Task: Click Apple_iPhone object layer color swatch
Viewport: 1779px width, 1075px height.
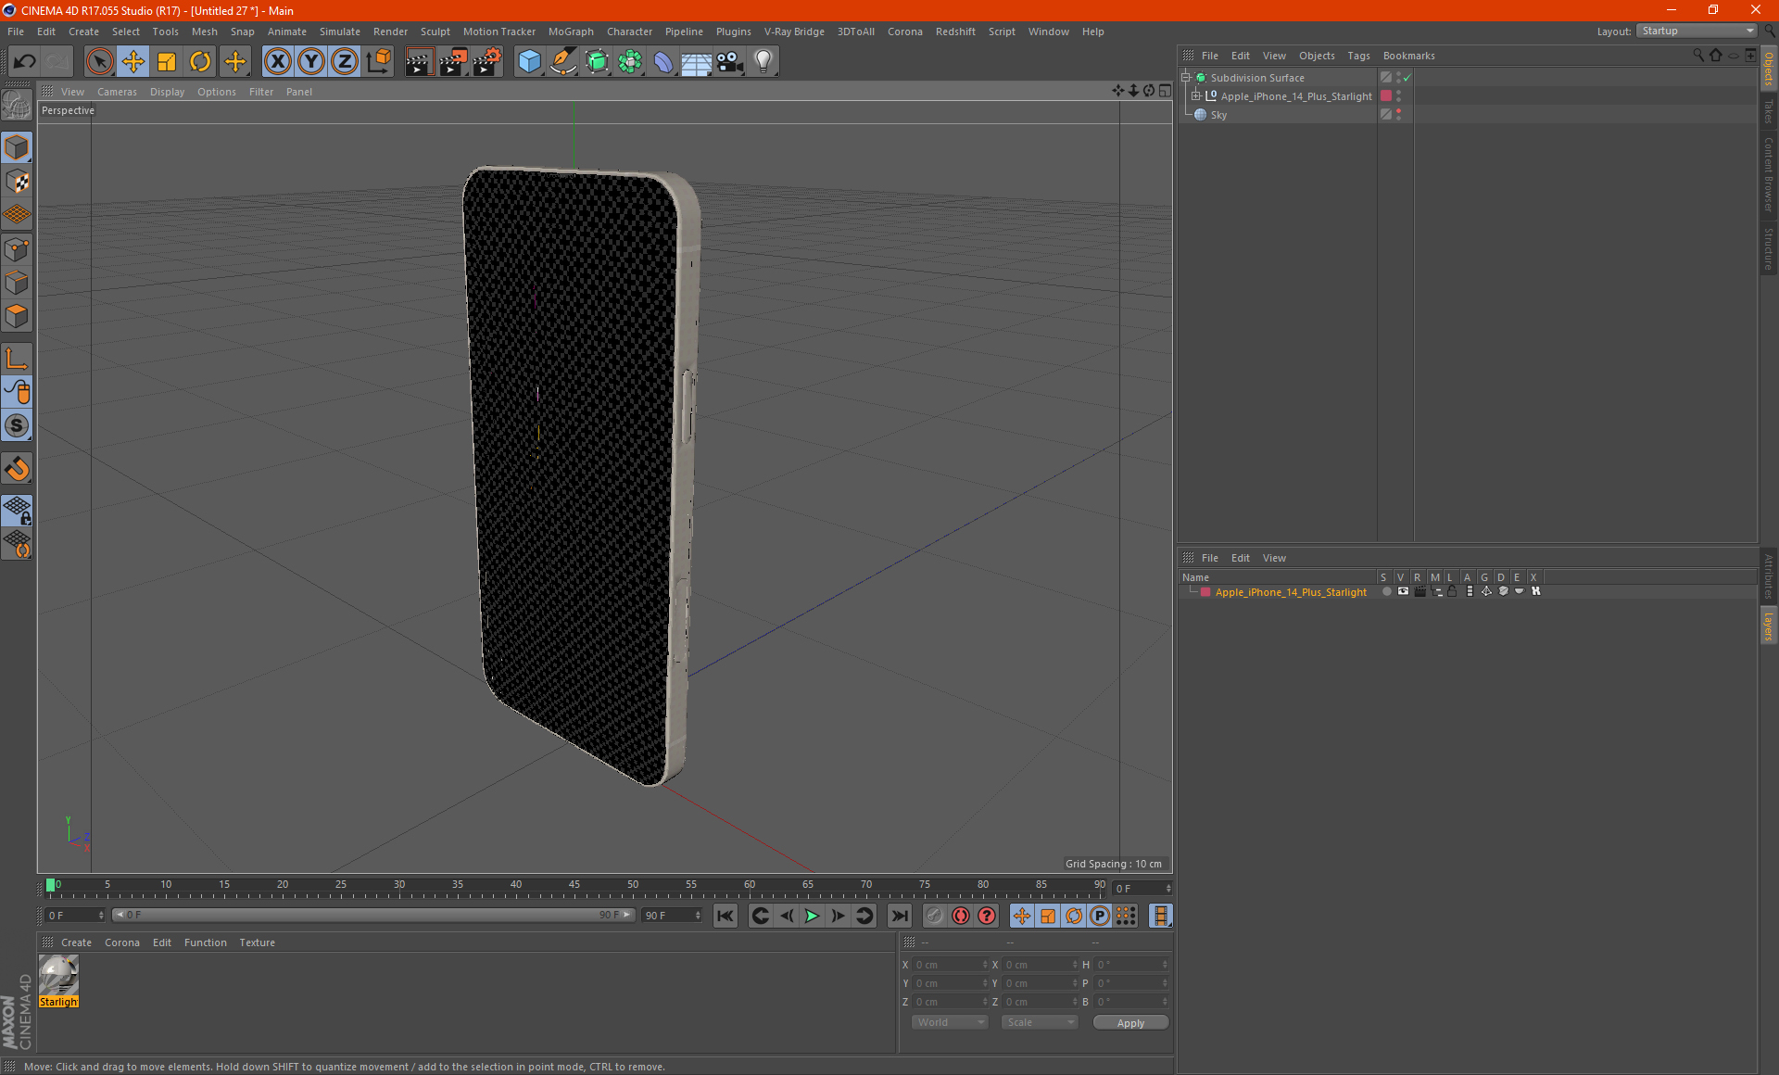Action: (x=1385, y=96)
